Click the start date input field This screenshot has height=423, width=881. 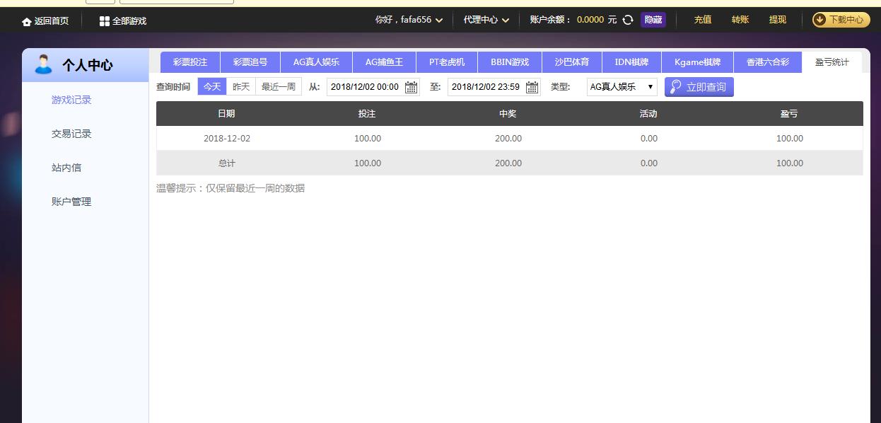coord(365,87)
